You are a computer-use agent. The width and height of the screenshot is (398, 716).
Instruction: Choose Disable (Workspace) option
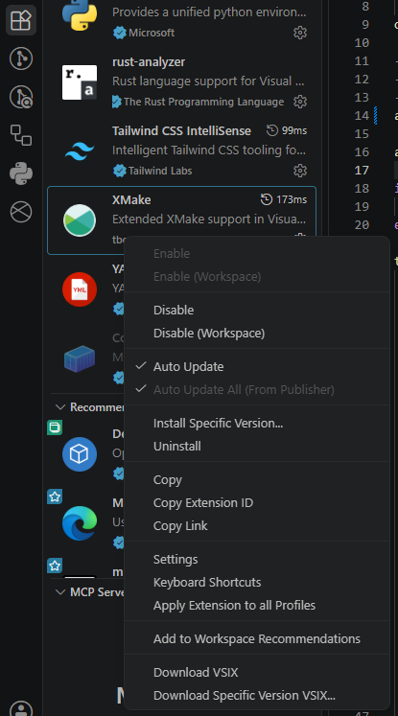(x=209, y=334)
